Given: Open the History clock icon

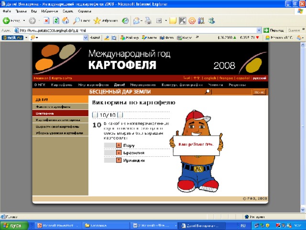Looking at the screenshot, I should [x=125, y=21].
